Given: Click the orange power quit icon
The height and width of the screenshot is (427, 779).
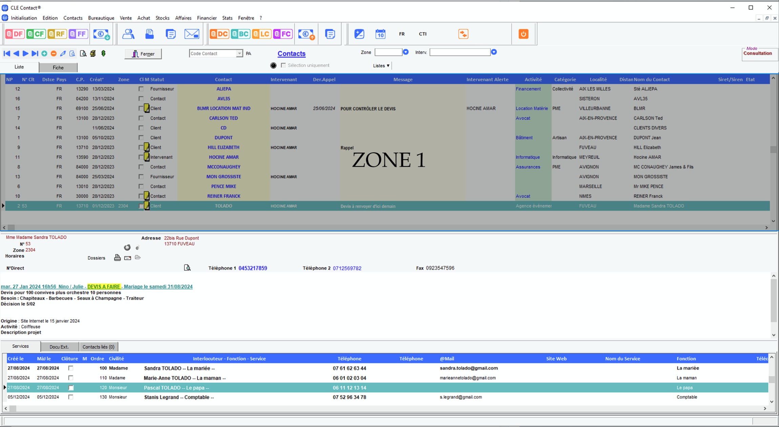Looking at the screenshot, I should pos(523,34).
